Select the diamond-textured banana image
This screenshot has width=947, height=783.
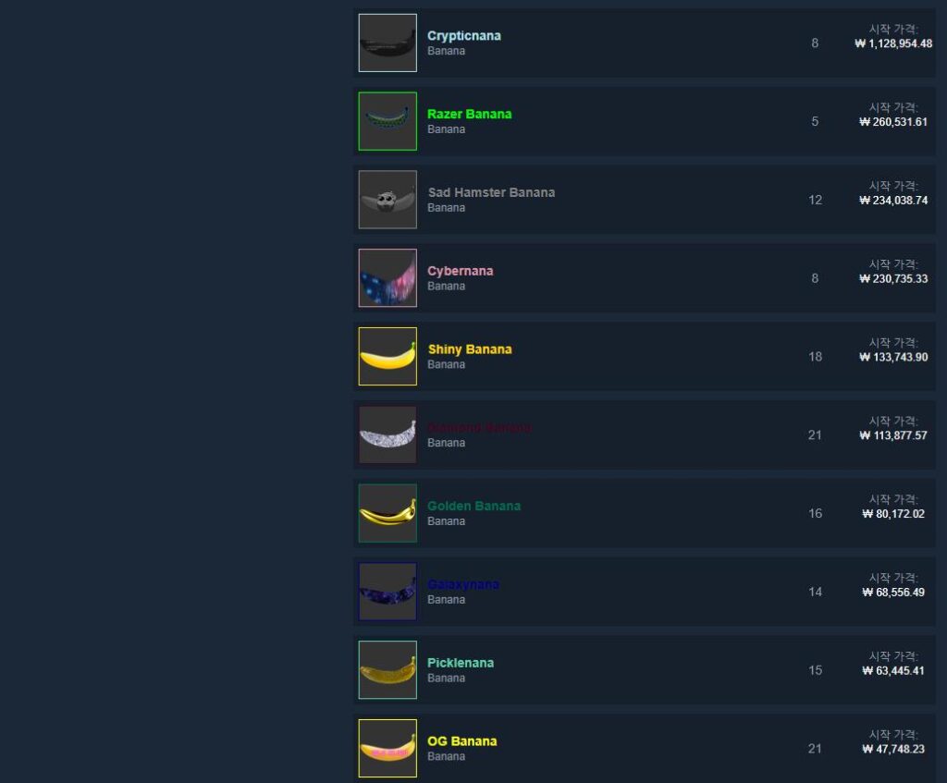(x=387, y=434)
